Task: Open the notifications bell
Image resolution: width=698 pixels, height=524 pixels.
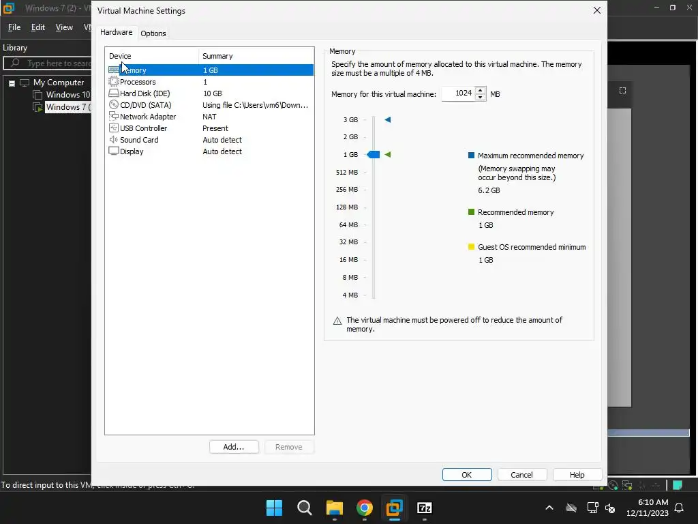Action: tap(680, 508)
